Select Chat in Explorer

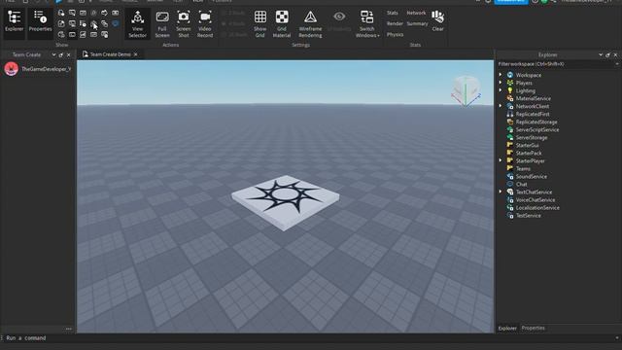[x=521, y=184]
